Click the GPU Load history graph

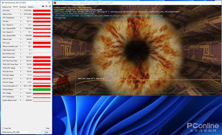42,43
